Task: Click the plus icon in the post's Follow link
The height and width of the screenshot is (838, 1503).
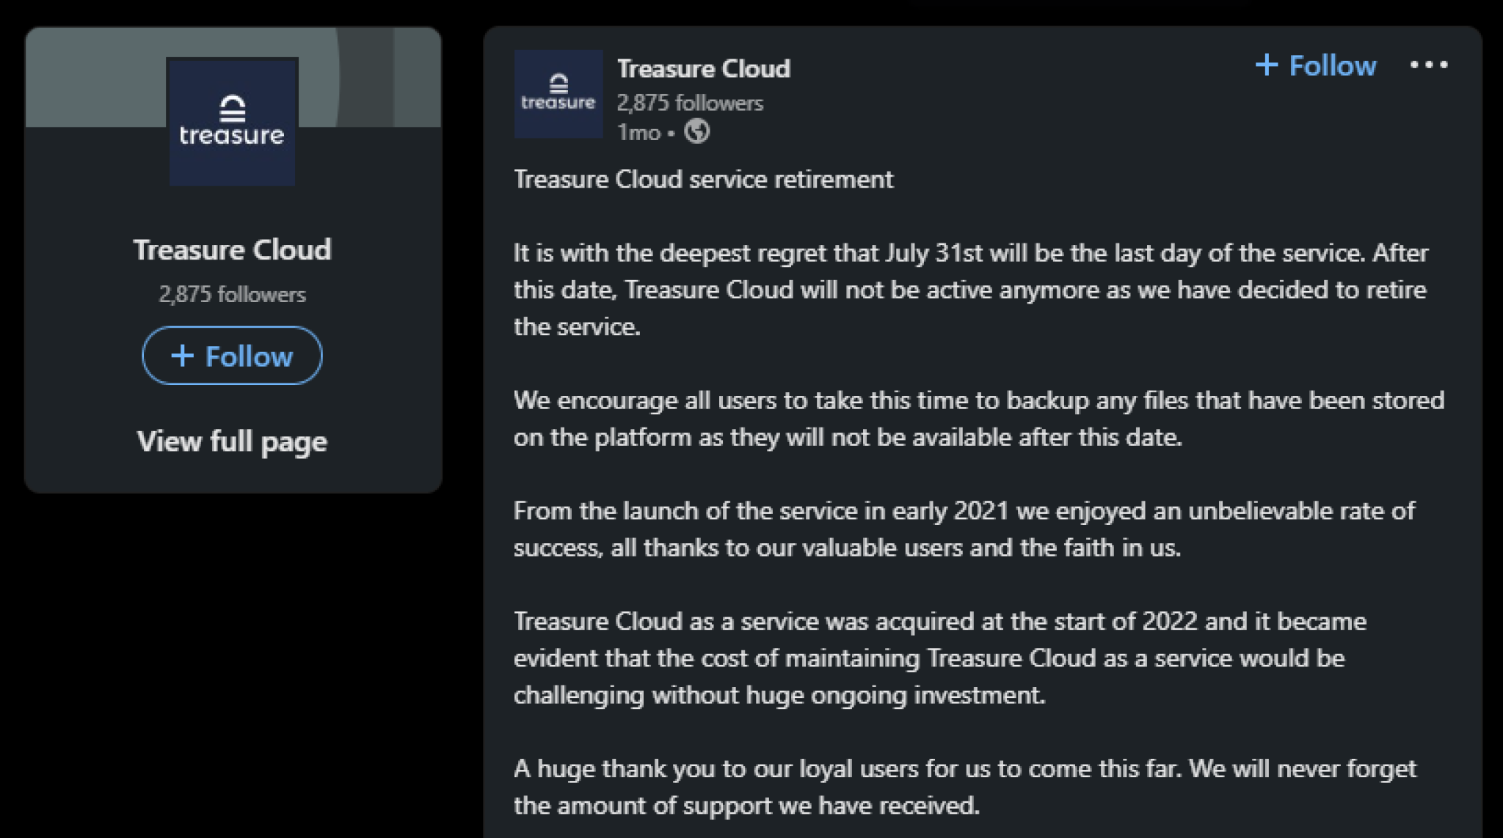Action: point(1266,65)
